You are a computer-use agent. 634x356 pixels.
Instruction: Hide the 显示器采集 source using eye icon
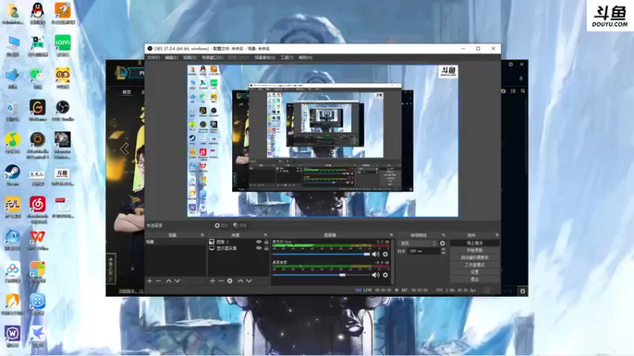[259, 248]
